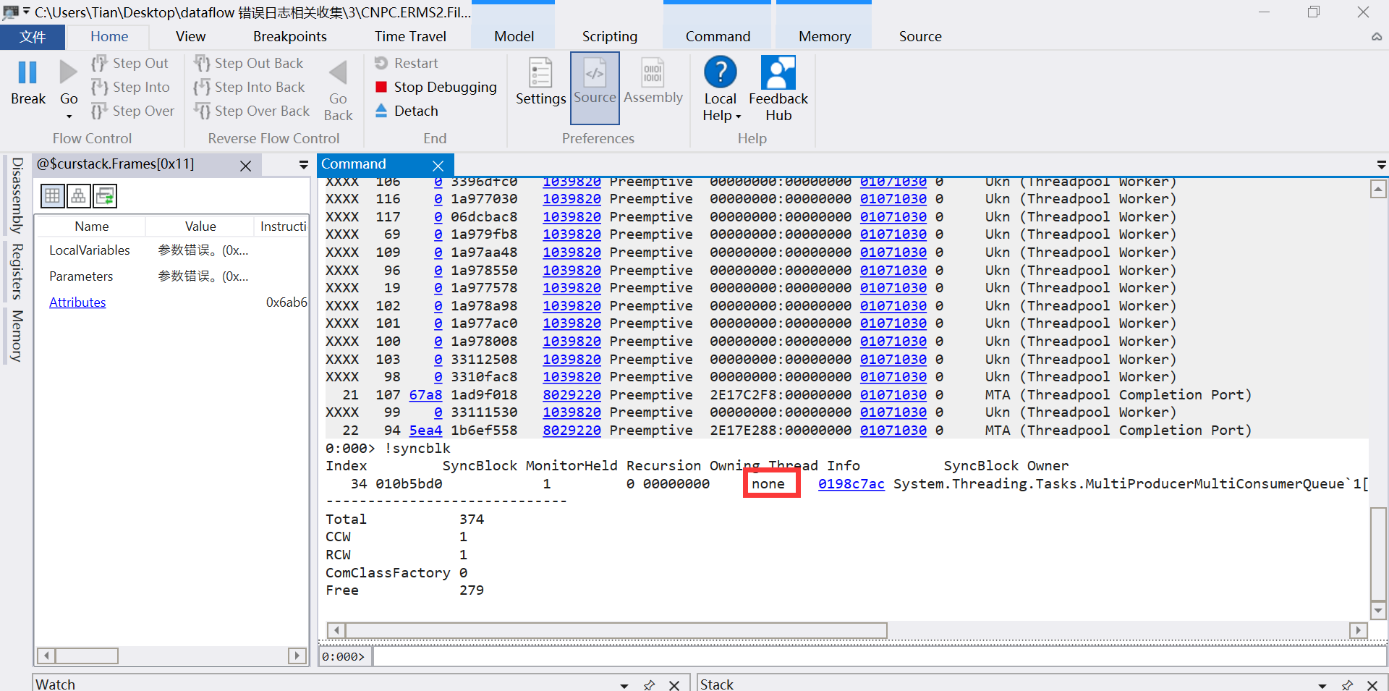Screen dimensions: 1389x691
Task: Toggle Source mode preference
Action: tap(595, 88)
